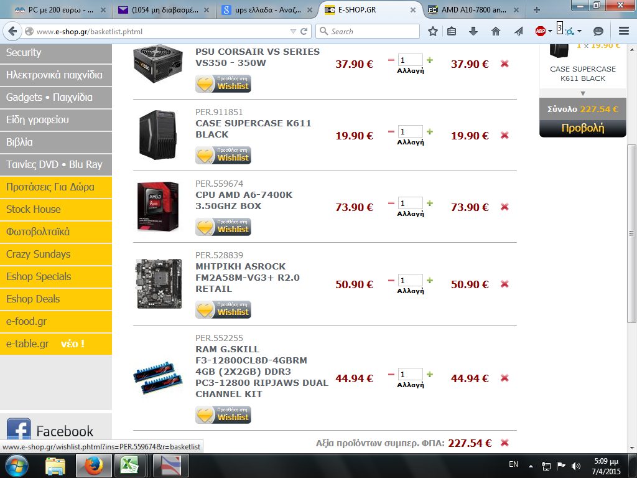637x478 pixels.
Task: Remove ASRock motherboard with red X
Action: click(504, 284)
